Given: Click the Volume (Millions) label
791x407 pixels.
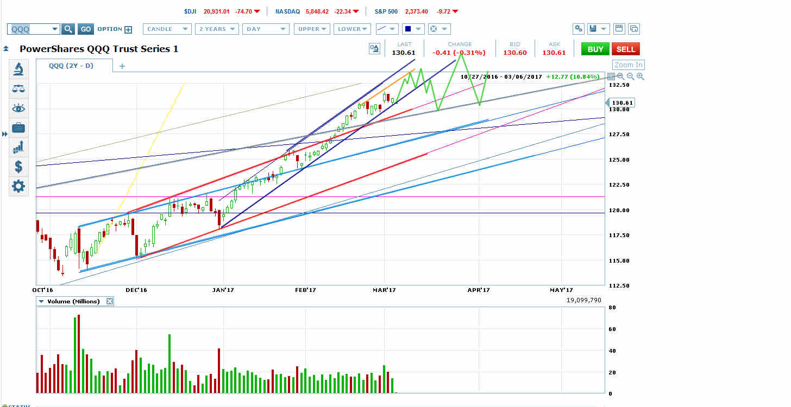Looking at the screenshot, I should click(73, 301).
